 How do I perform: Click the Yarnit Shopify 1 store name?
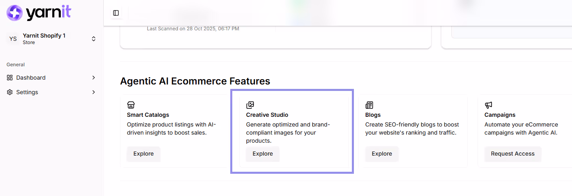coord(44,36)
